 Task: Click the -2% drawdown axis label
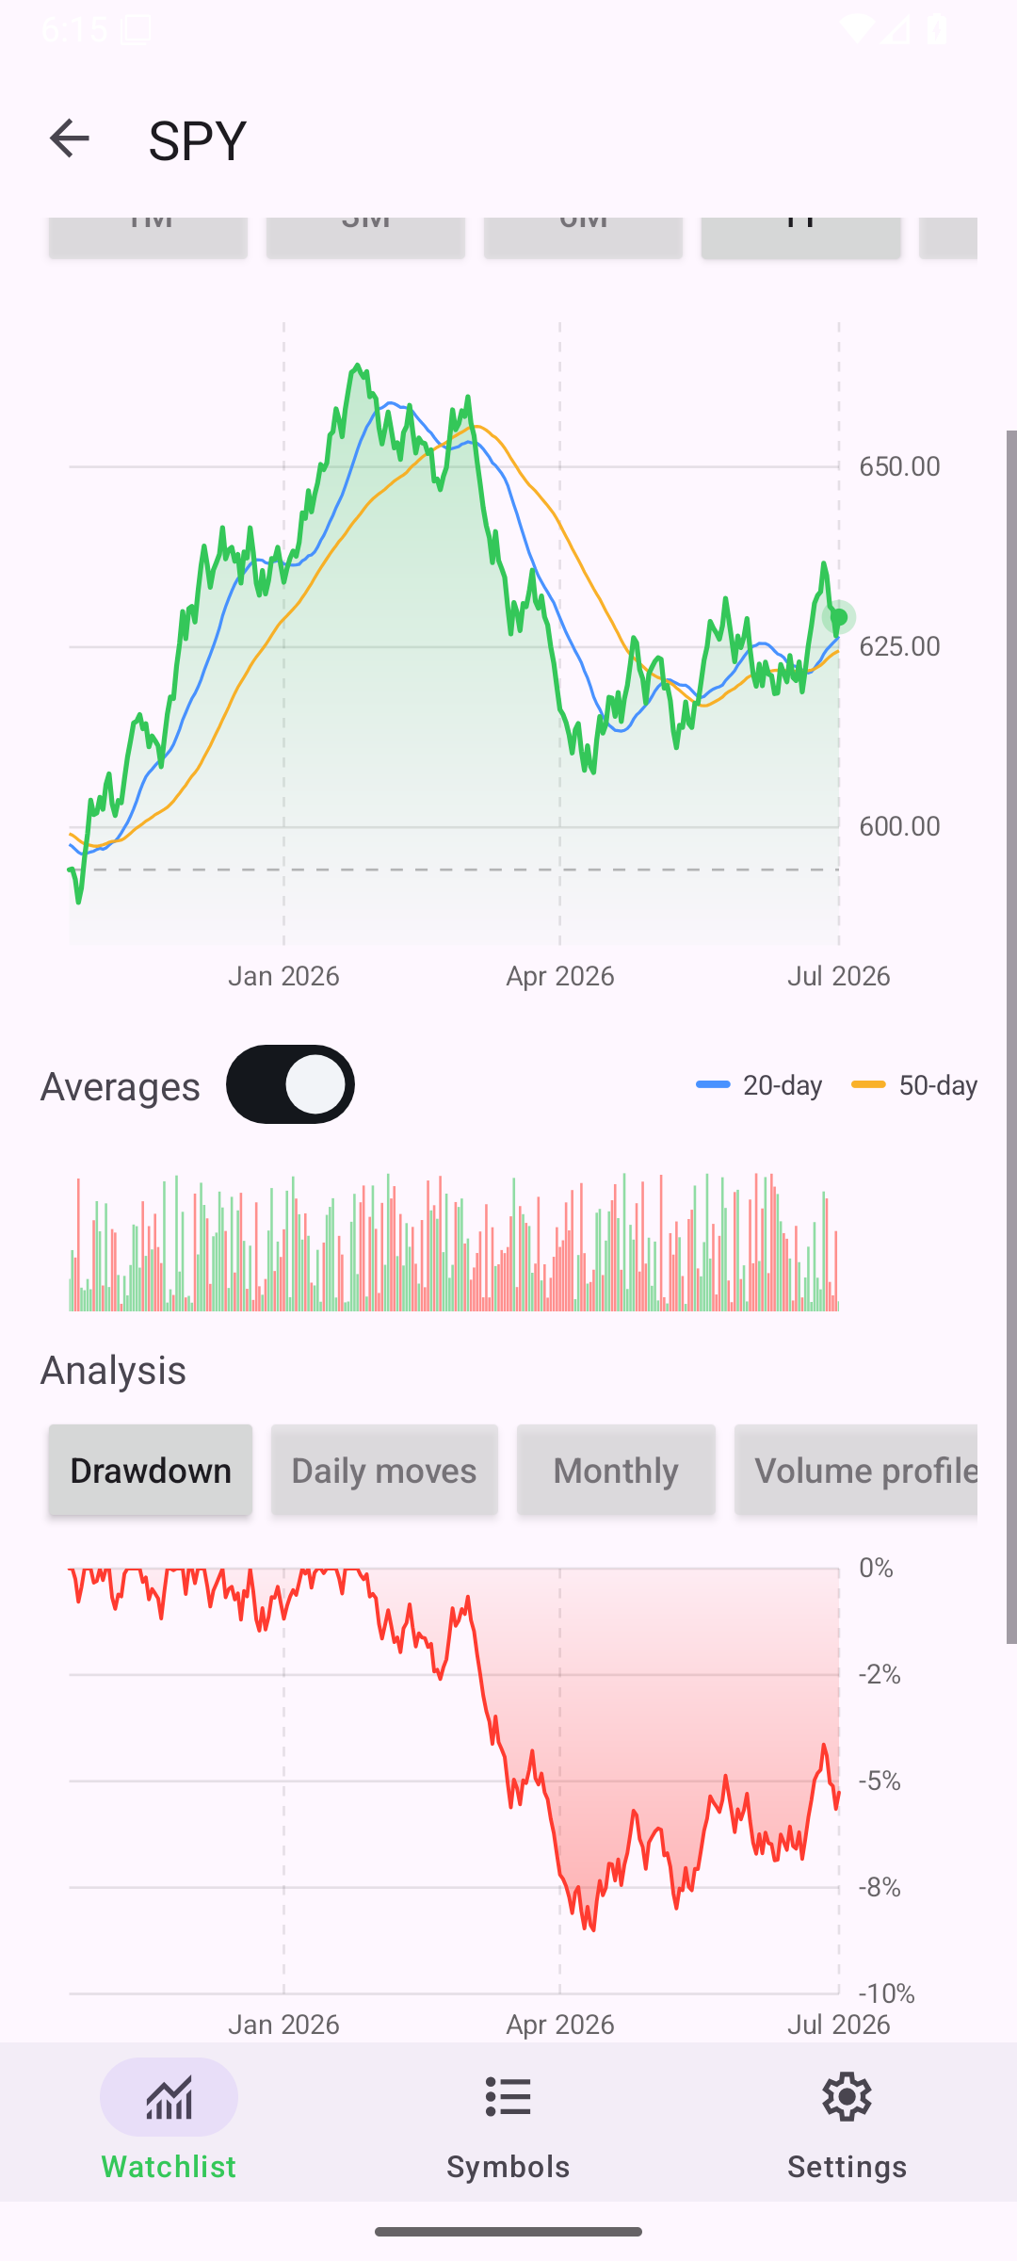pyautogui.click(x=880, y=1674)
